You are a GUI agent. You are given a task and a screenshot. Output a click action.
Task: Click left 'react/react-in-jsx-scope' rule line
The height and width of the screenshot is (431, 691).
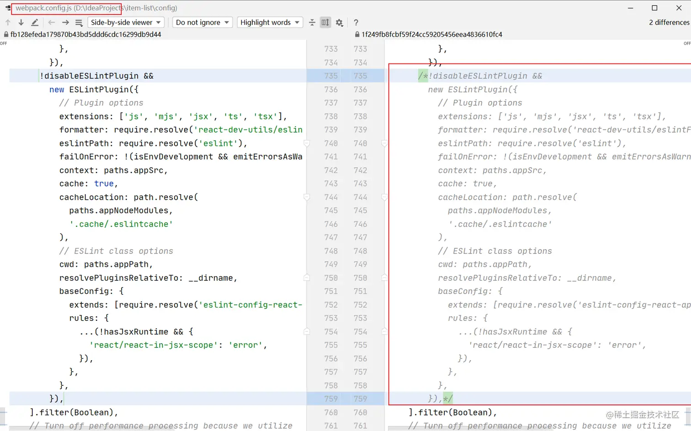pos(178,345)
